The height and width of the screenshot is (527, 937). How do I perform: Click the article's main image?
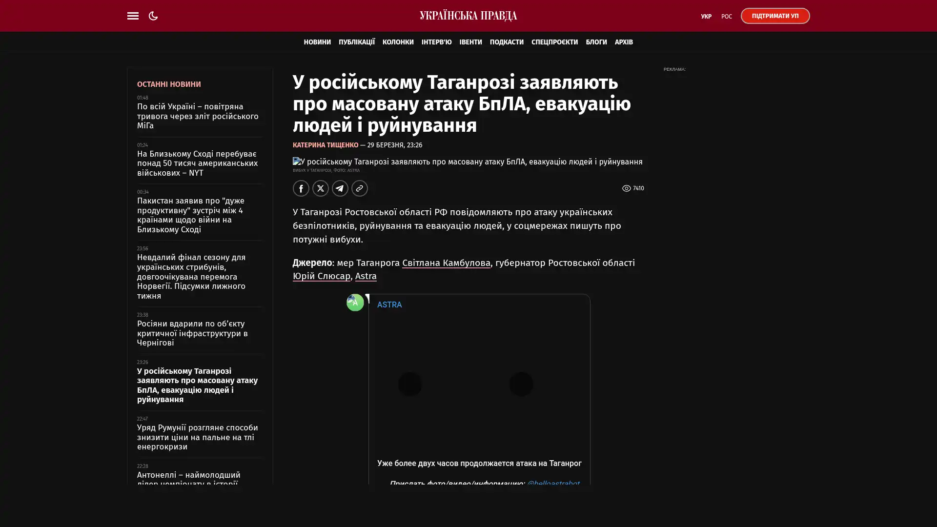tap(468, 162)
